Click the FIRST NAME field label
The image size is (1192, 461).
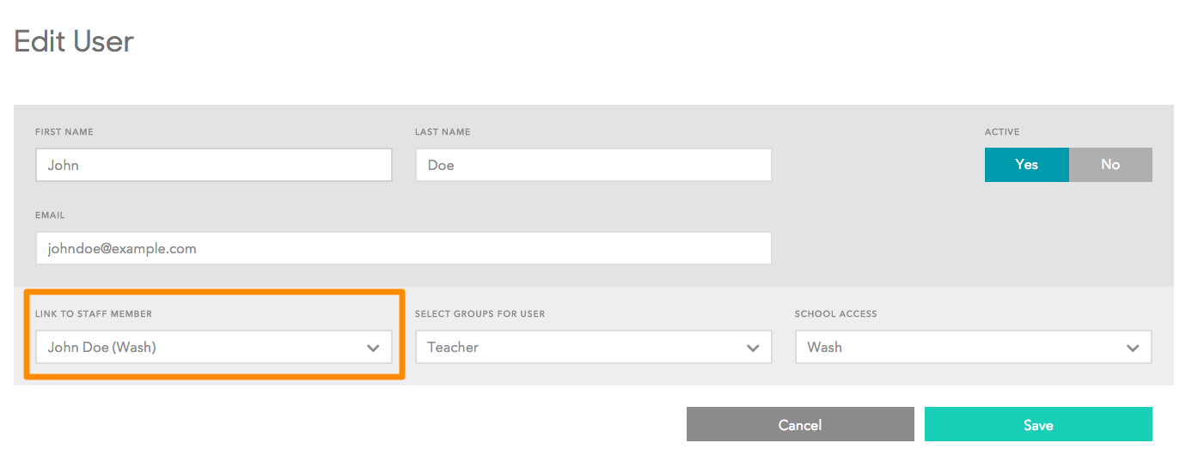(x=64, y=132)
